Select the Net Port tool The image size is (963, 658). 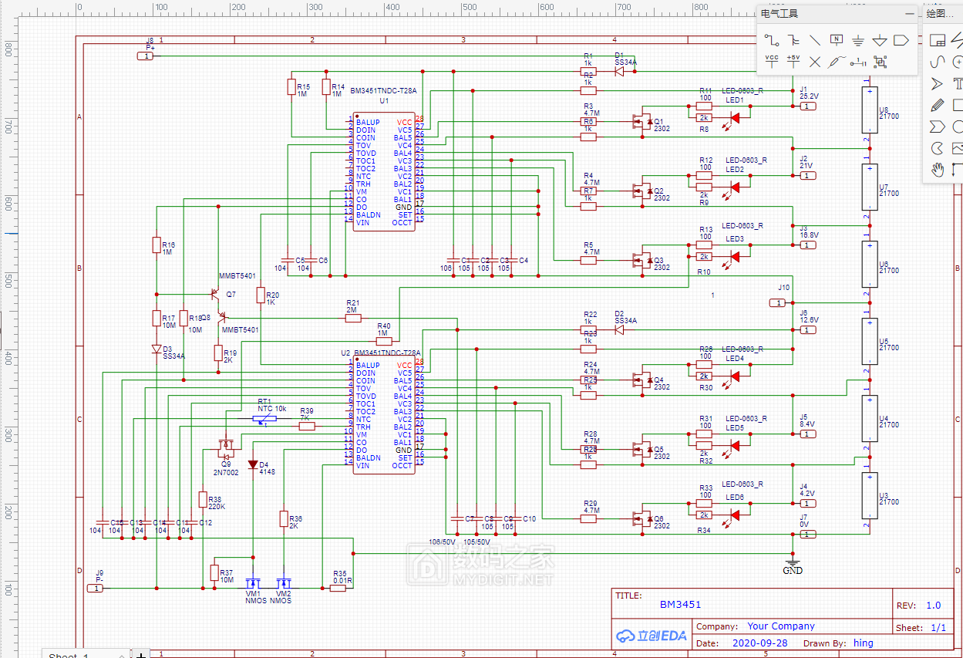[x=901, y=40]
